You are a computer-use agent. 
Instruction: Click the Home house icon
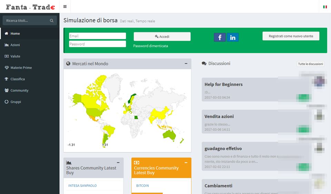coord(7,33)
